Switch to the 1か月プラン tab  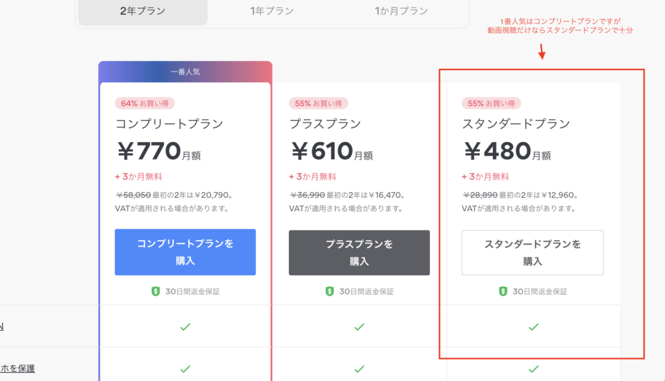[401, 12]
